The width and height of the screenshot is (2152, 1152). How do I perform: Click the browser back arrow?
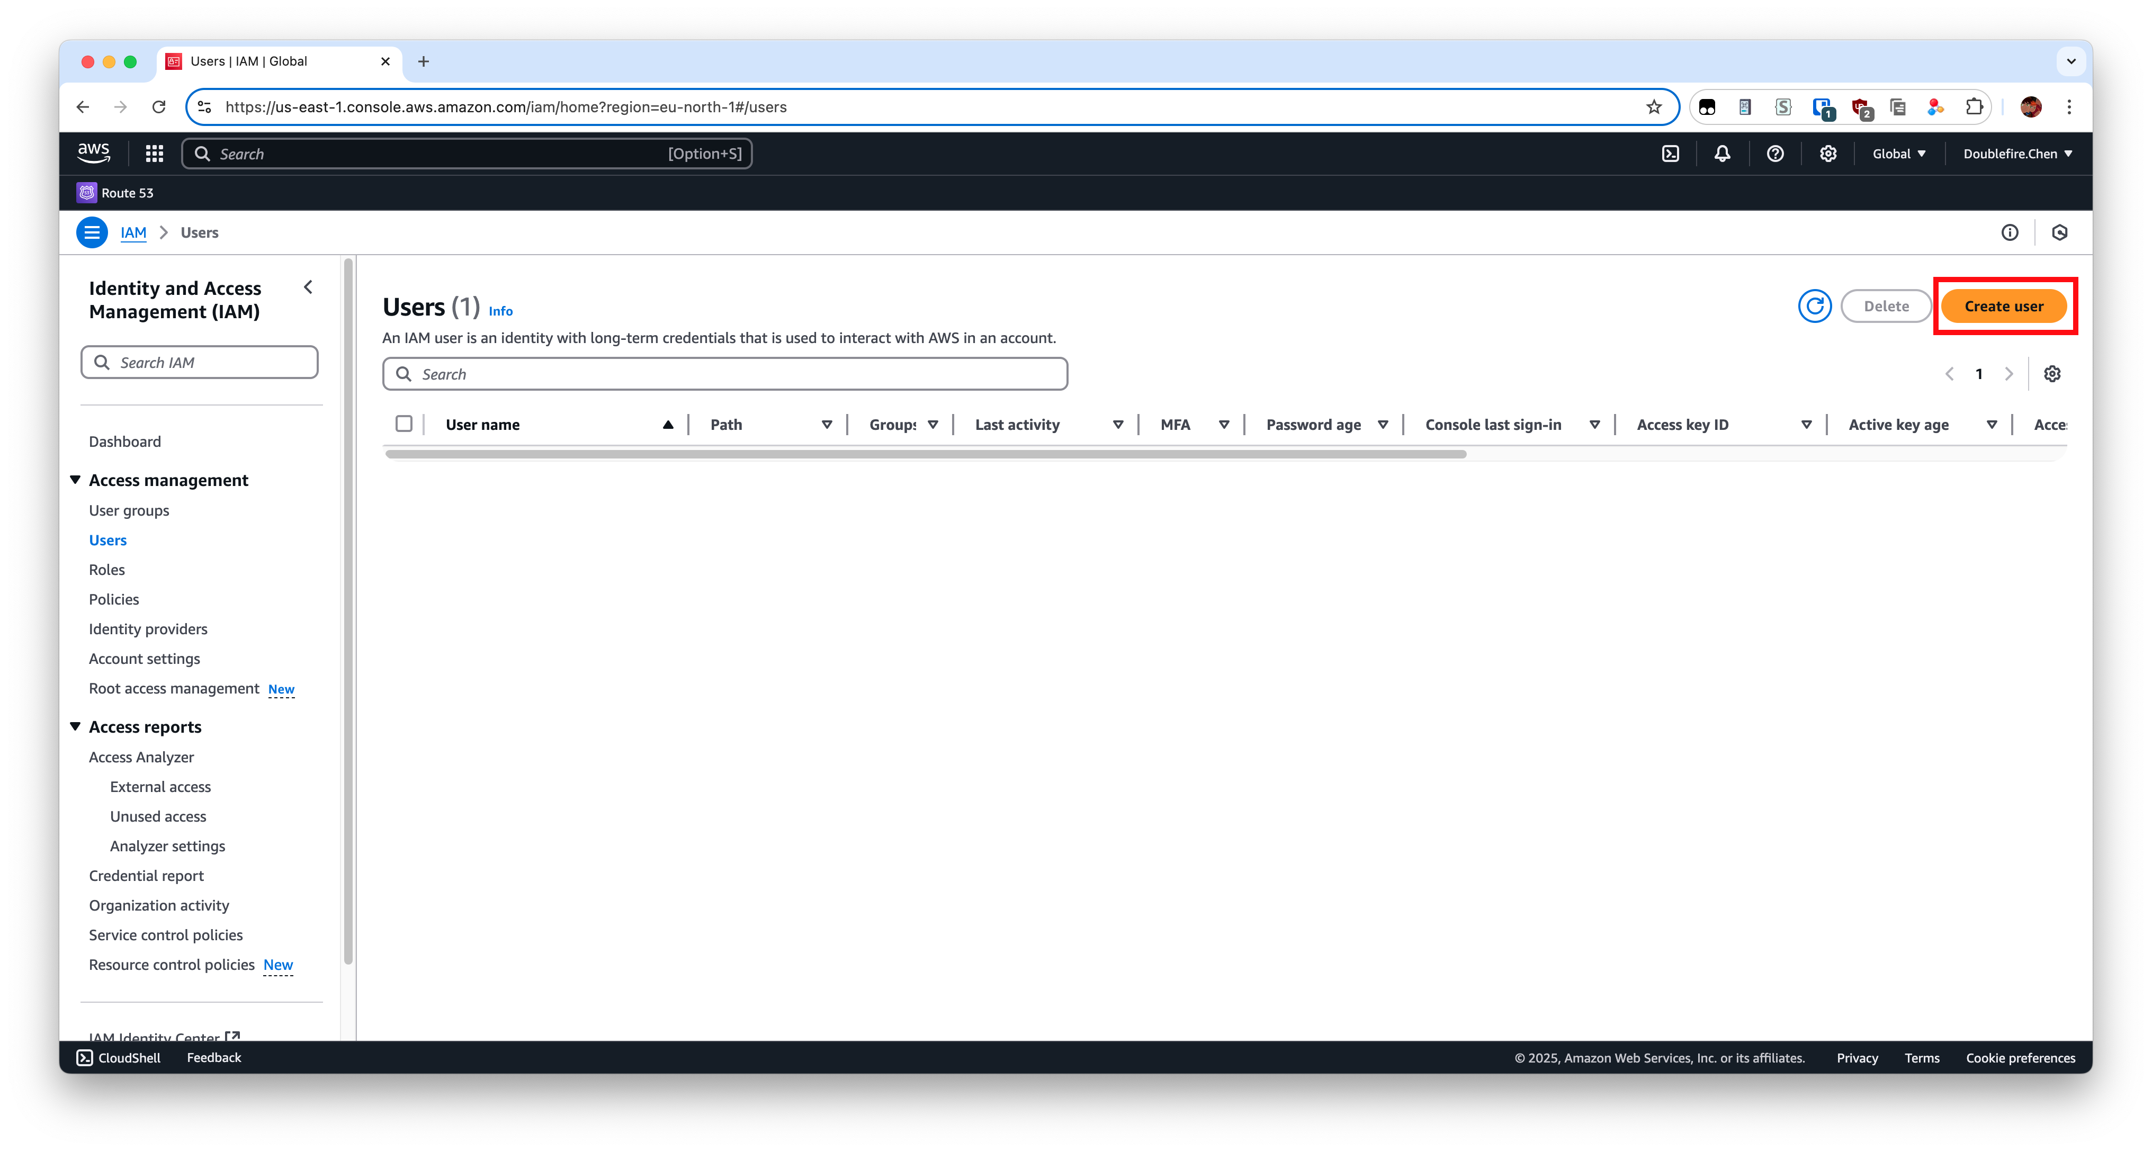(x=83, y=107)
